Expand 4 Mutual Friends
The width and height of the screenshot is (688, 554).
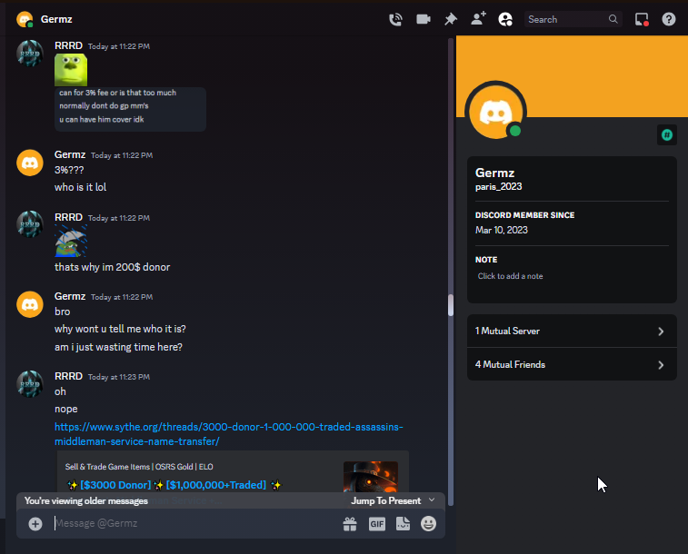coord(572,364)
